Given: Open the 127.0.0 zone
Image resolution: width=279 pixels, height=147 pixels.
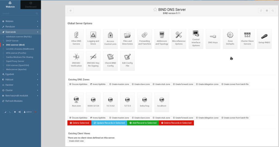Looking at the screenshot, I should [127, 102].
